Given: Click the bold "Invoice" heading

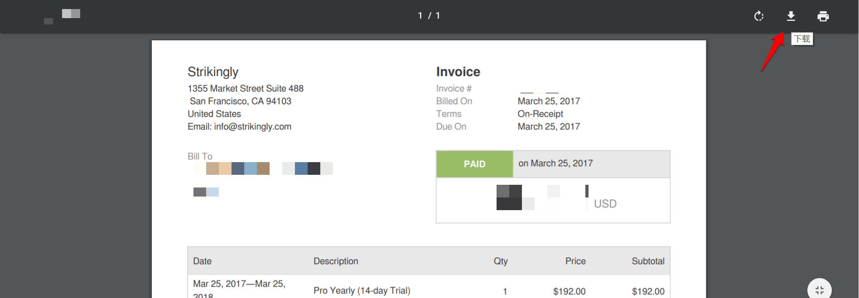Looking at the screenshot, I should 458,72.
